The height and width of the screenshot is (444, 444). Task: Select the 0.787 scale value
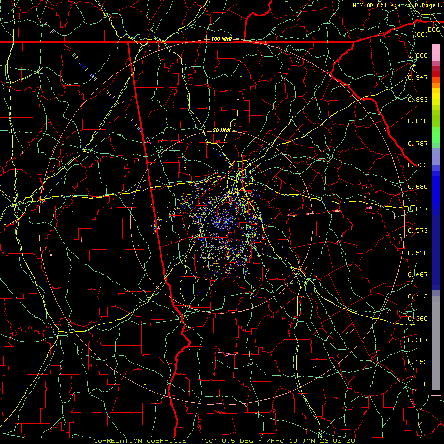point(418,143)
